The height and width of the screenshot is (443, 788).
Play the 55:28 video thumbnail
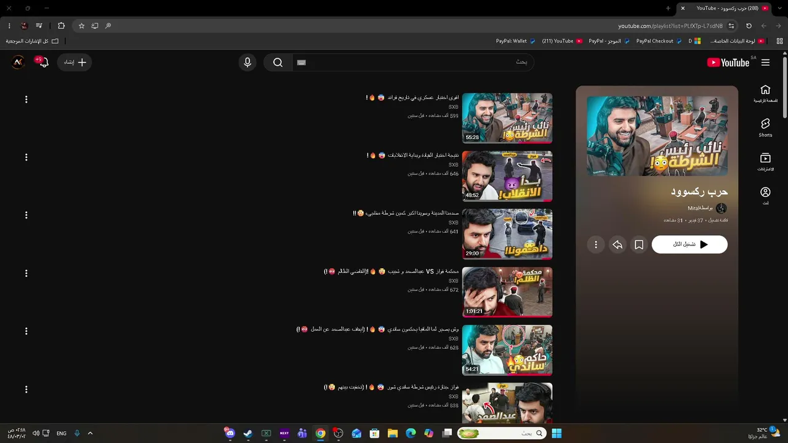coord(507,118)
